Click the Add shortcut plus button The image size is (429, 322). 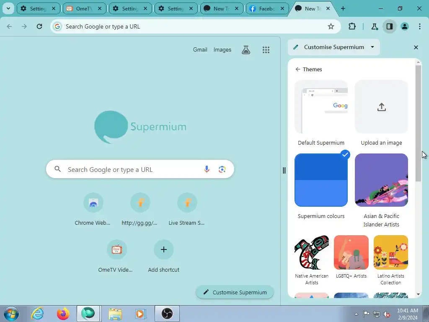(x=164, y=250)
